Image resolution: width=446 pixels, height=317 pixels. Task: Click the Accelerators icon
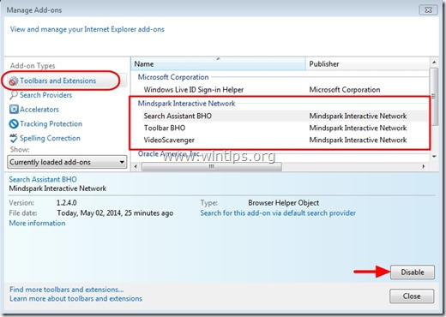pos(14,110)
